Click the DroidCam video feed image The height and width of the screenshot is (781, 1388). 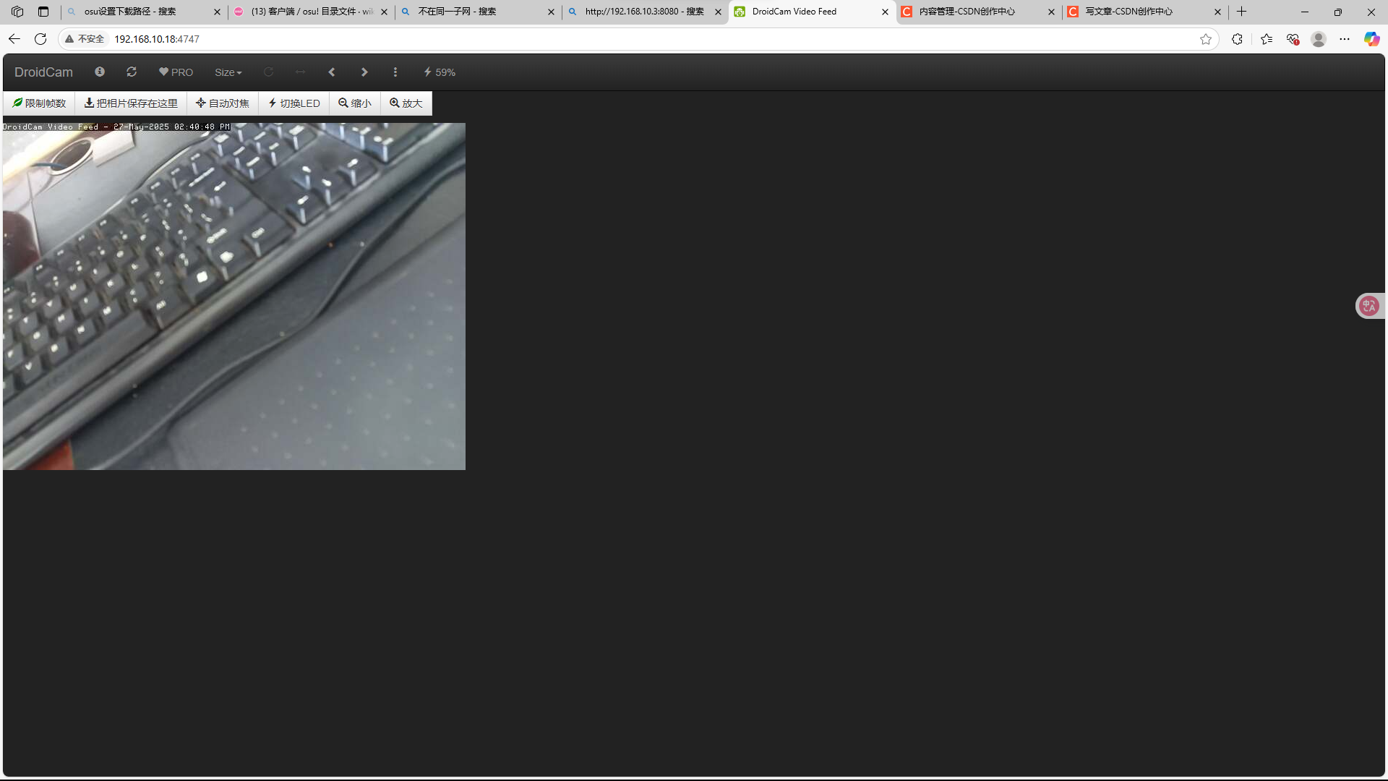point(234,296)
